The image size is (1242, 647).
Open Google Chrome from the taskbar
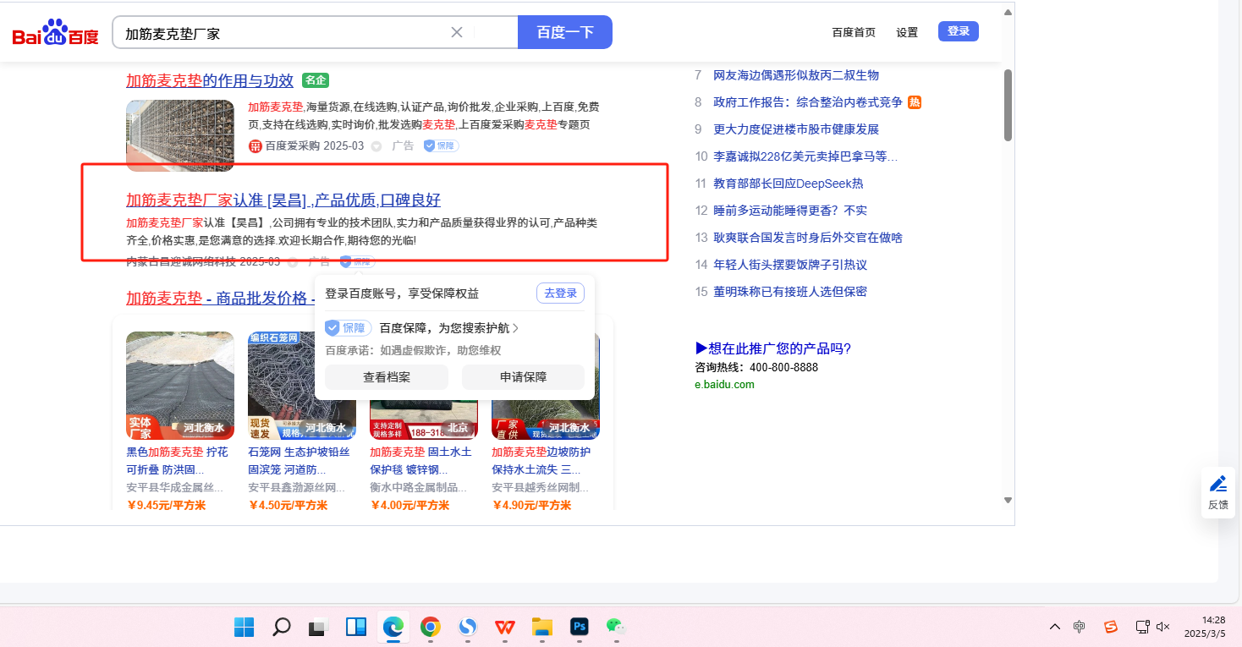point(431,627)
